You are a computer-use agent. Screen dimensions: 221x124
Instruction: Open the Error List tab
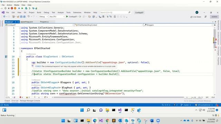[x=15, y=101]
